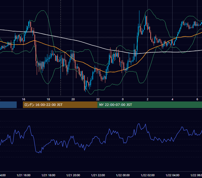Viewport: 202px width, 178px height.
Task: Click the NY 22:00-07:00 JST session bar
Action: click(x=149, y=105)
